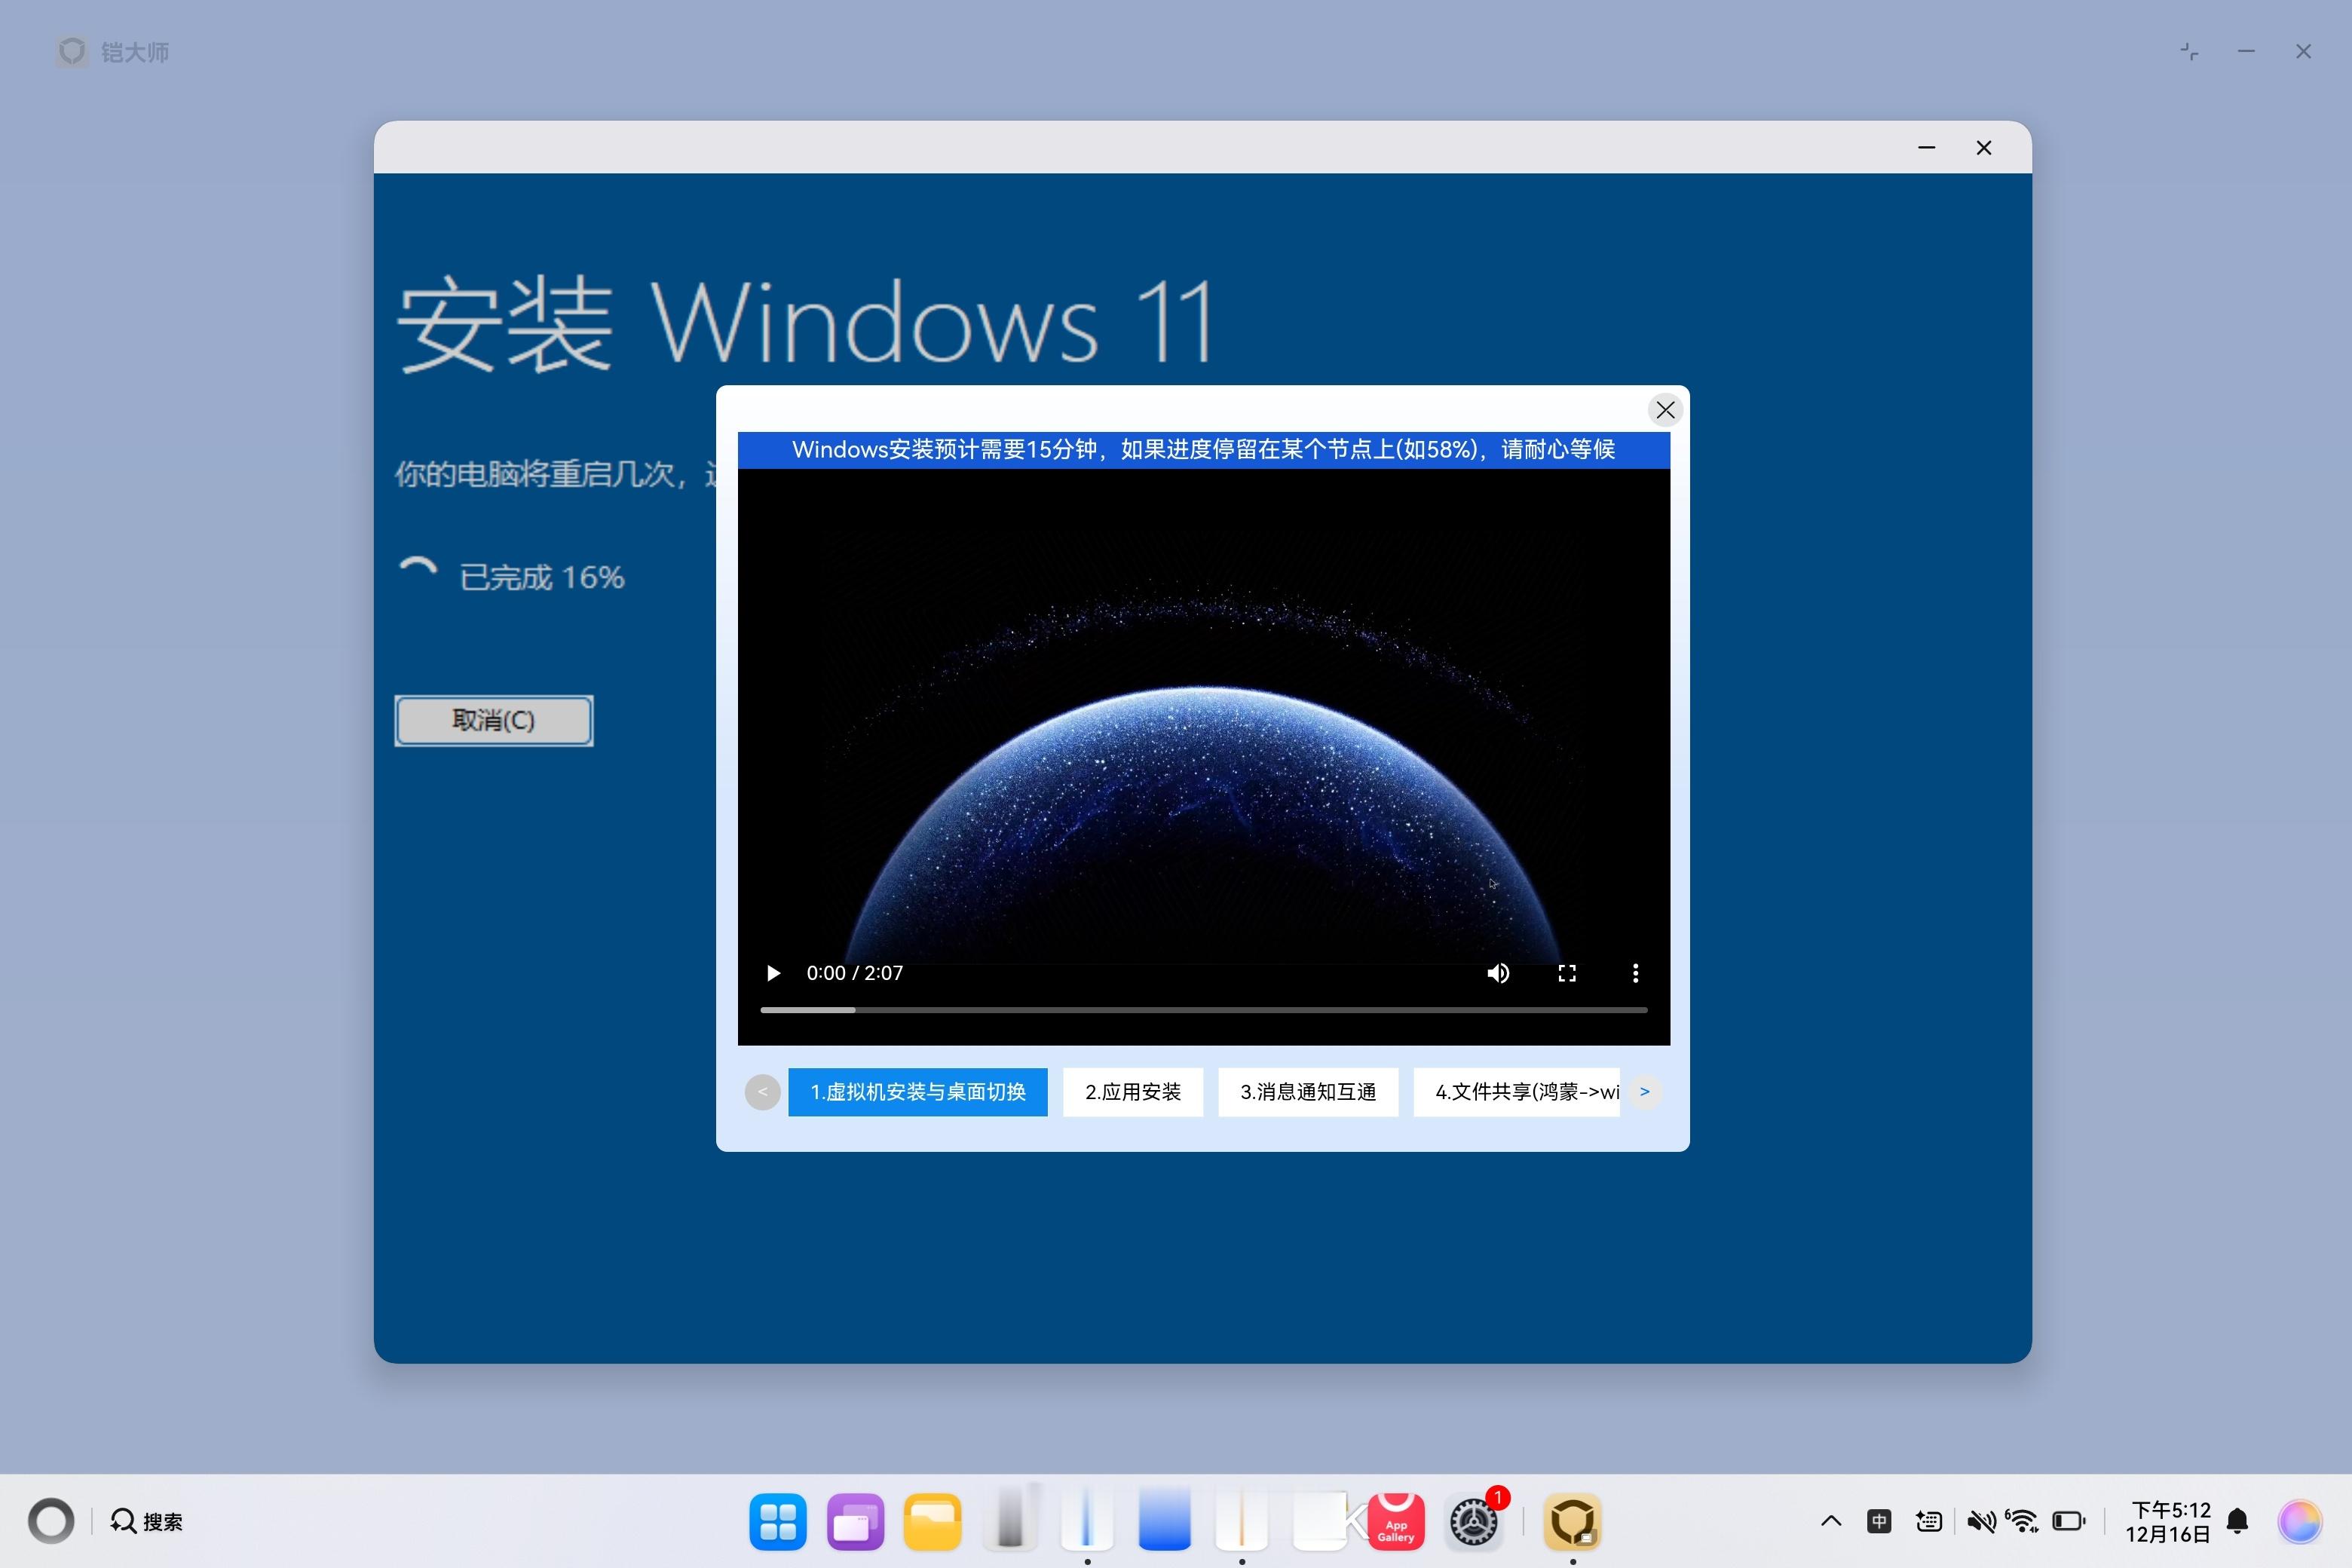This screenshot has width=2352, height=1568.
Task: Select tab 1.虚拟机安装与桌面切换
Action: (917, 1092)
